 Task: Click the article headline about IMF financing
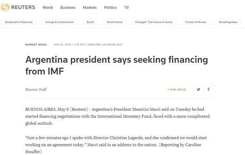[x=117, y=65]
